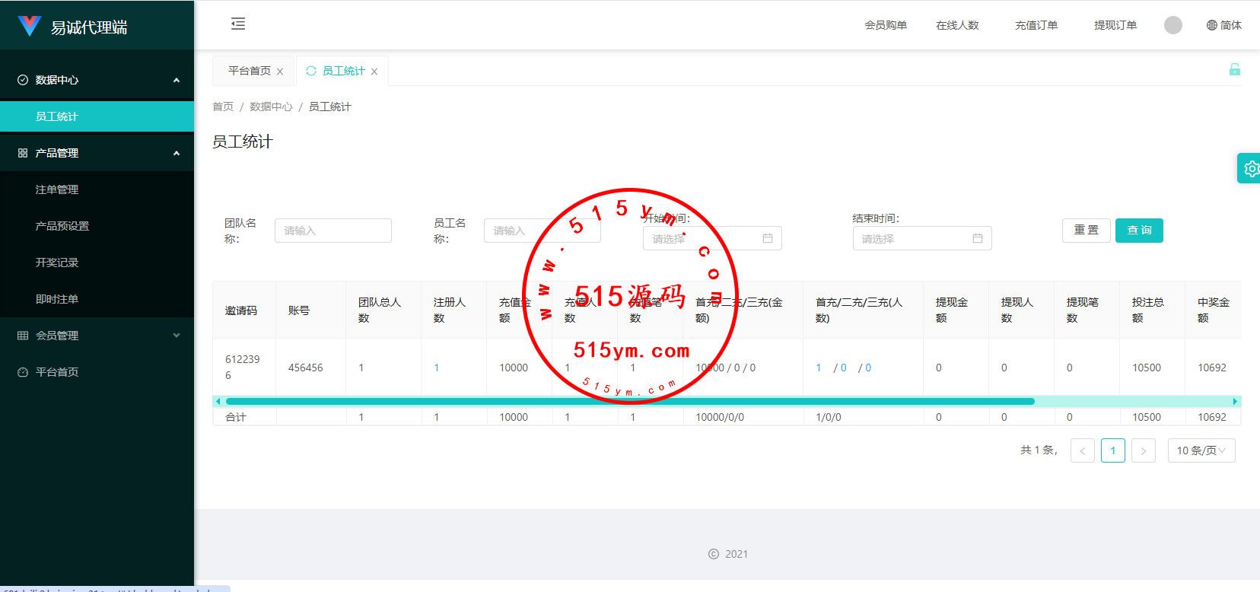Switch to the 平台首页 tab
1260x592 pixels.
click(249, 71)
